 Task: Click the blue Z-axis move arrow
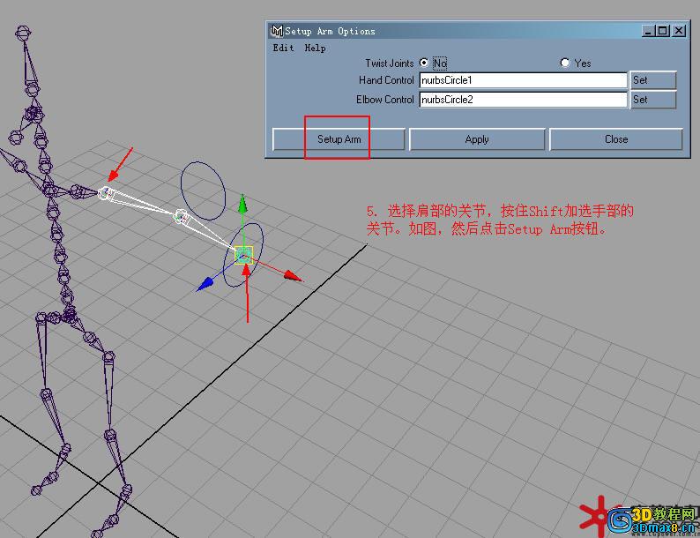click(205, 284)
